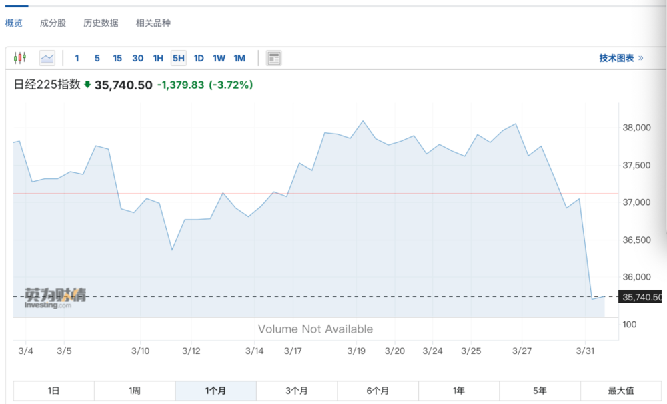The image size is (667, 404).
Task: Click the news layout icon in toolbar
Action: (x=273, y=58)
